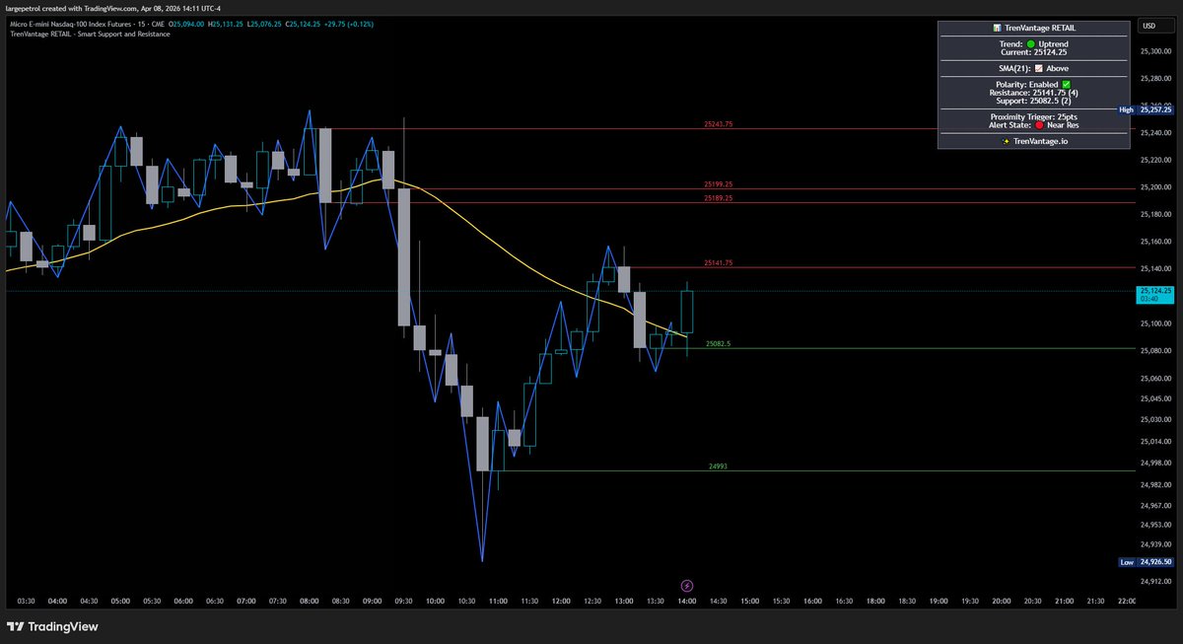Click the 11:00 time axis label
The image size is (1183, 644).
pyautogui.click(x=499, y=600)
